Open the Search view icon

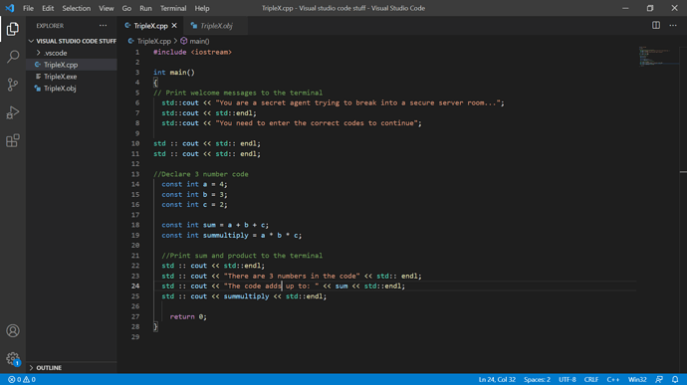pyautogui.click(x=13, y=57)
